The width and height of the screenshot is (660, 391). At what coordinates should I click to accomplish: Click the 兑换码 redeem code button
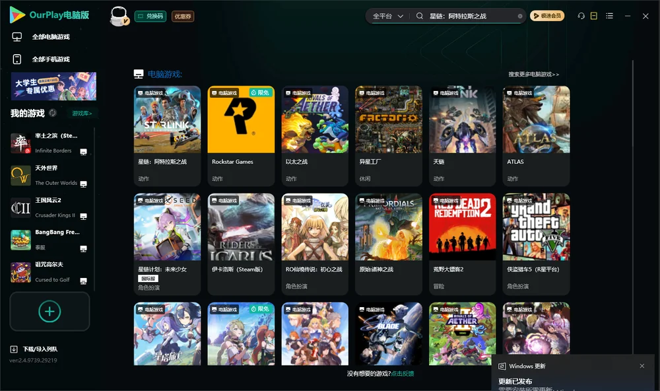pyautogui.click(x=150, y=17)
